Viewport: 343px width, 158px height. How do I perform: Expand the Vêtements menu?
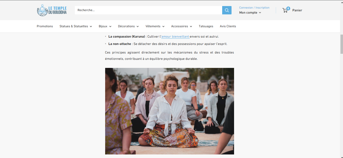pyautogui.click(x=155, y=26)
